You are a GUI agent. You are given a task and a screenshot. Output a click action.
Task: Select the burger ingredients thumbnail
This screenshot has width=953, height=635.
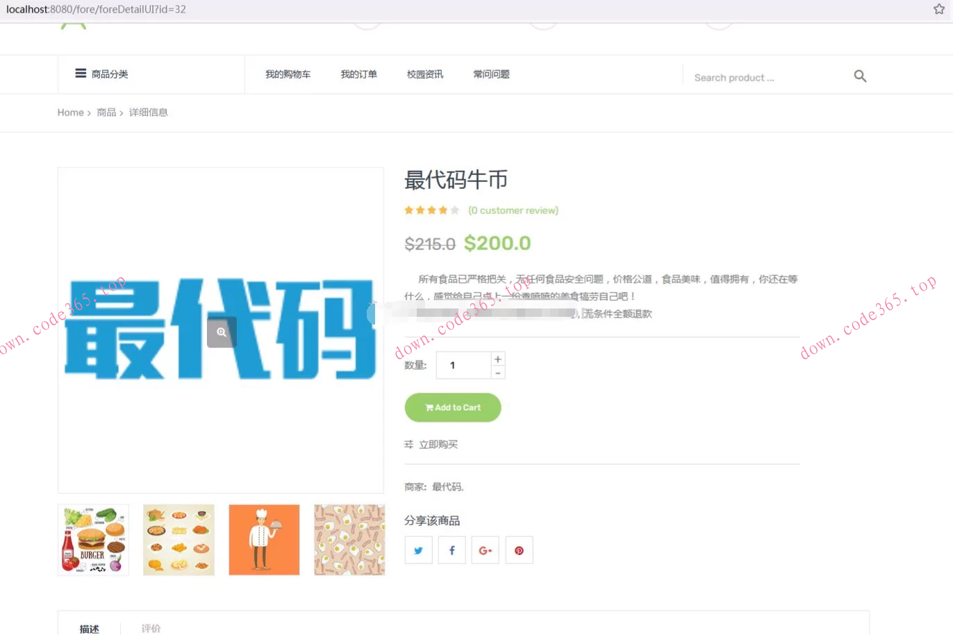pos(93,539)
